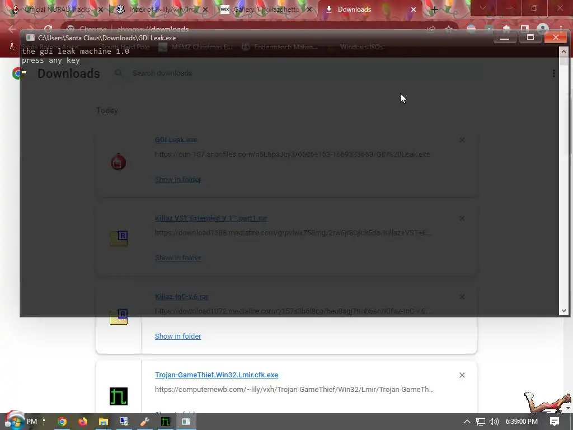This screenshot has width=573, height=430.
Task: Close the GDI Leak.exe console window
Action: pos(556,38)
